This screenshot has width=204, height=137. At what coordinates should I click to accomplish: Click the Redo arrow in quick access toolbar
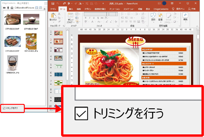point(64,4)
